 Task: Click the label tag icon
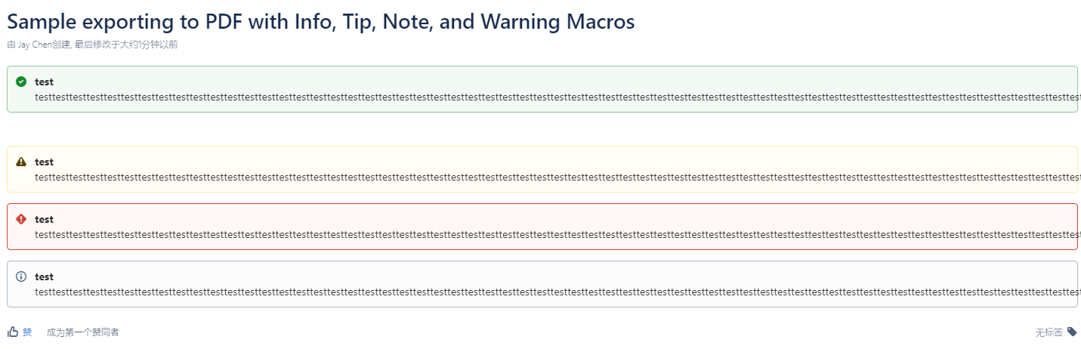pyautogui.click(x=1072, y=332)
